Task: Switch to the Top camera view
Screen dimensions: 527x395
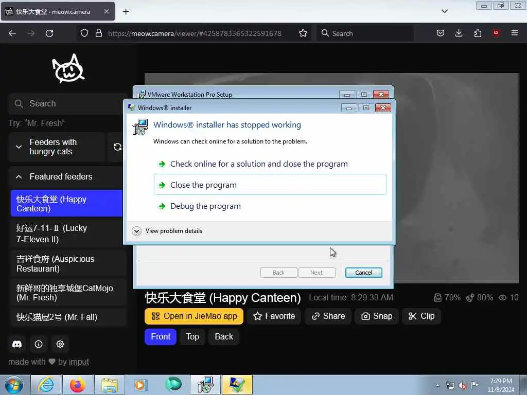Action: point(192,337)
